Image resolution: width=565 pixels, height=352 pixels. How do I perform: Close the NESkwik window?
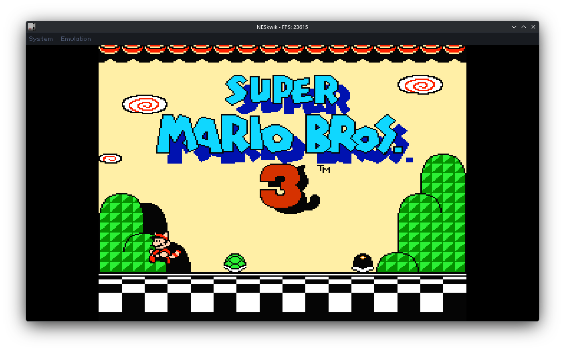tap(533, 27)
